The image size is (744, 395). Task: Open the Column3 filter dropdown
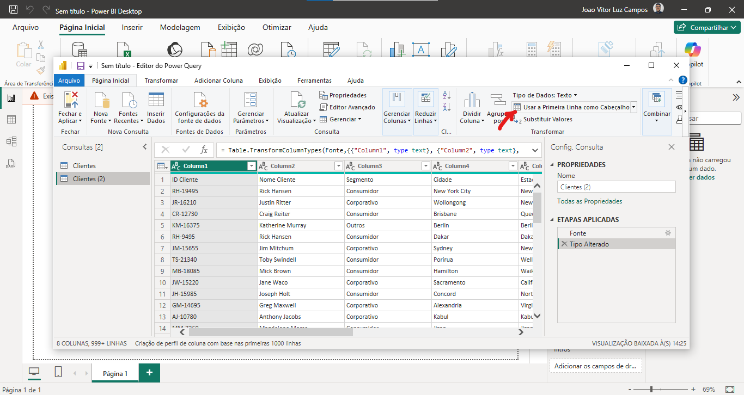[x=425, y=166]
